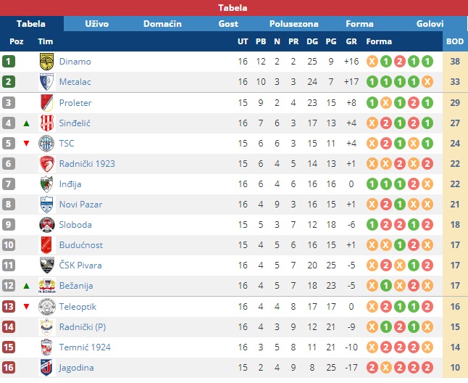Screen dimensions: 468x383
Task: Switch to the Uživo tab
Action: (96, 24)
